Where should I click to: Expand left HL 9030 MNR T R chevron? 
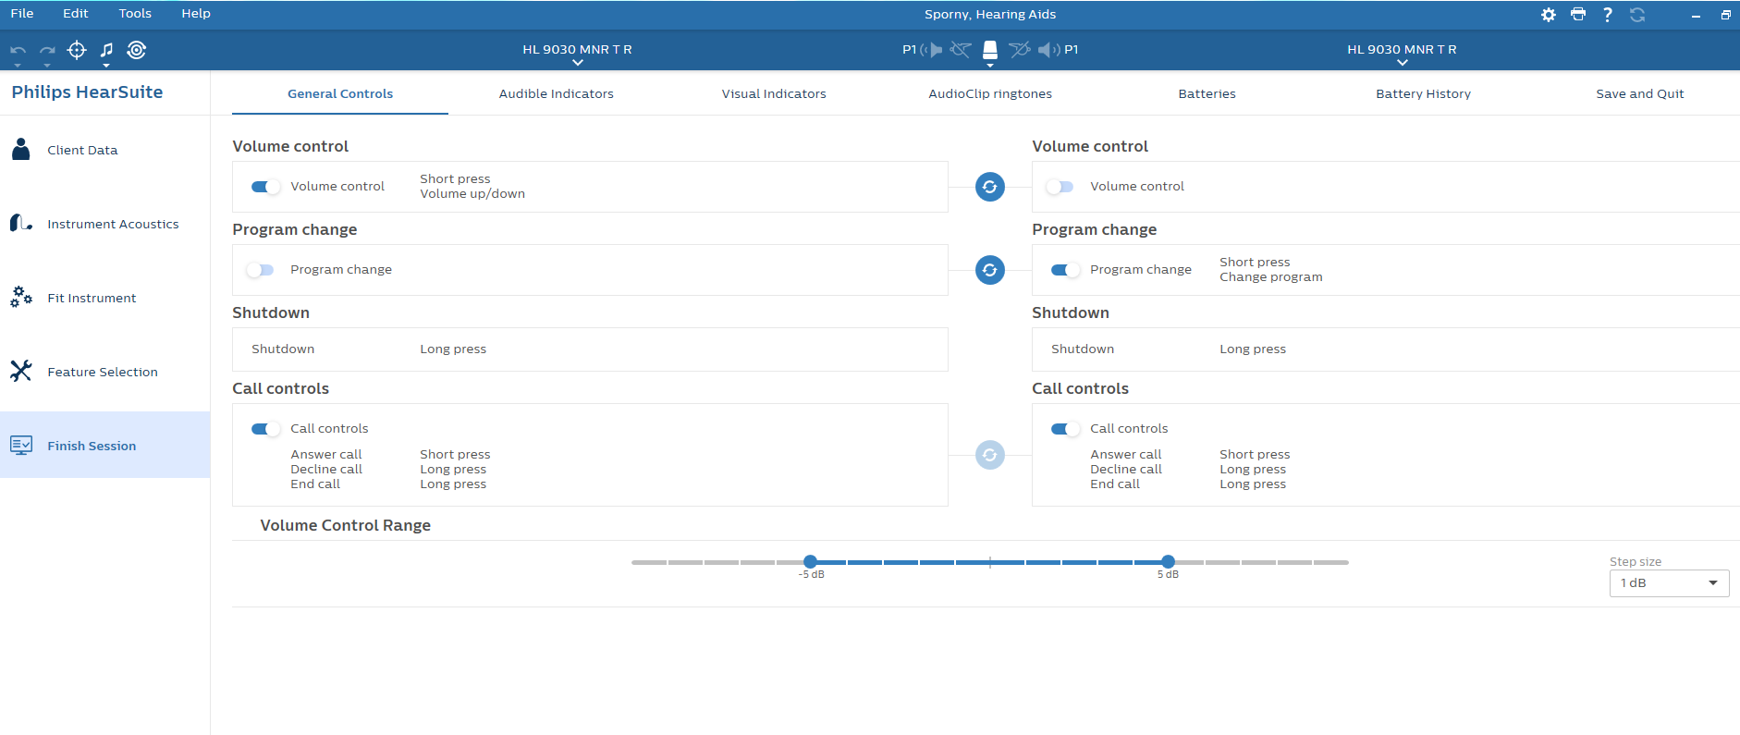point(578,63)
